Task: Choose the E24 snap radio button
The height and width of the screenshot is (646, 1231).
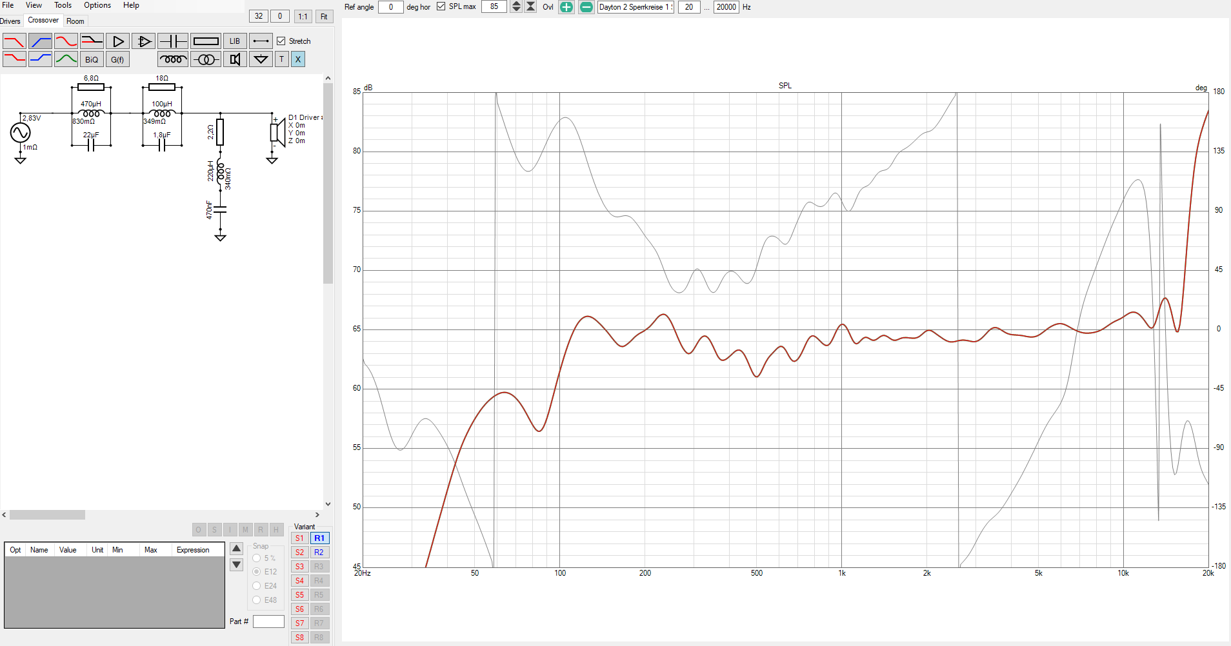Action: pos(257,586)
